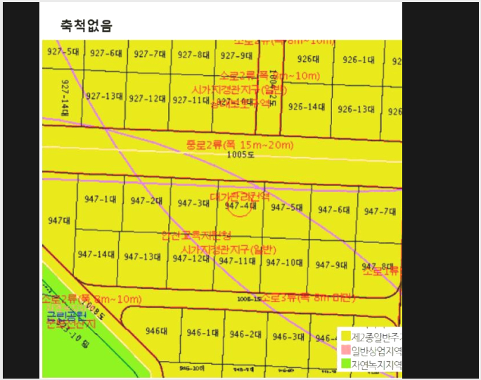Select the 926-13대 parcel label

356,109
